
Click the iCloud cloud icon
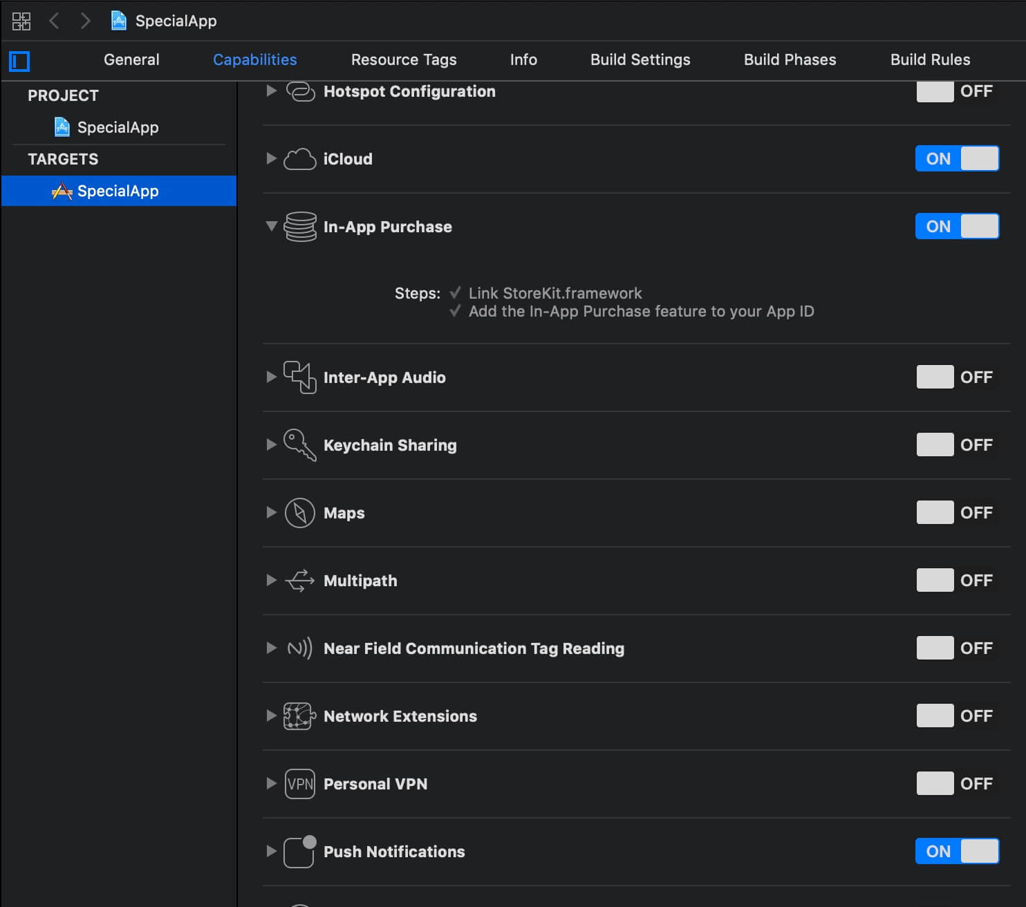[x=300, y=159]
